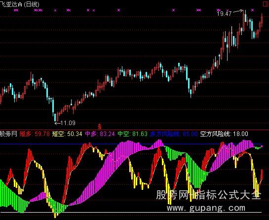Click the 多方风险线: 85.00 label
The image size is (269, 220).
(x=174, y=133)
